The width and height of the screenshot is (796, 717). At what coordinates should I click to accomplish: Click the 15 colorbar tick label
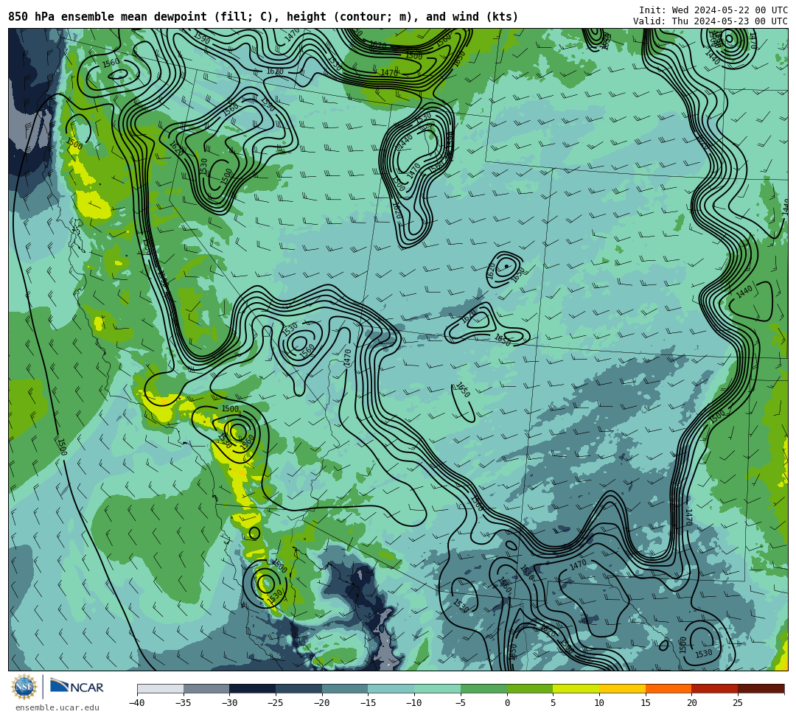(x=645, y=703)
